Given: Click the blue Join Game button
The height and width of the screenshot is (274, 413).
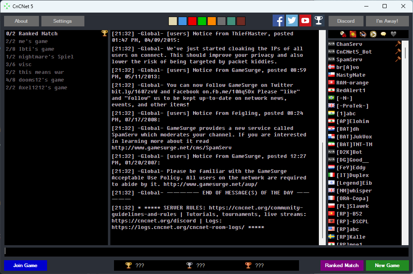Looking at the screenshot, I should pyautogui.click(x=26, y=265).
